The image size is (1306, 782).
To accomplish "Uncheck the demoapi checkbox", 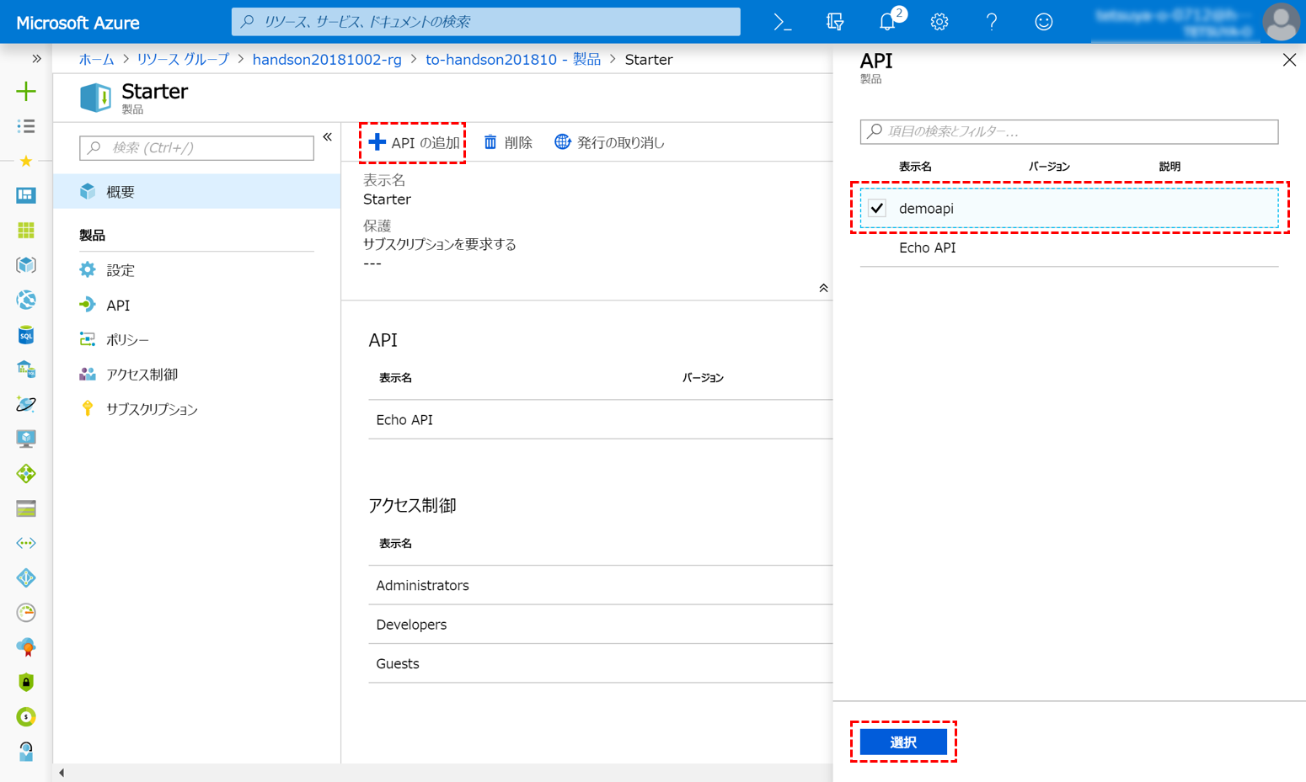I will pos(875,207).
